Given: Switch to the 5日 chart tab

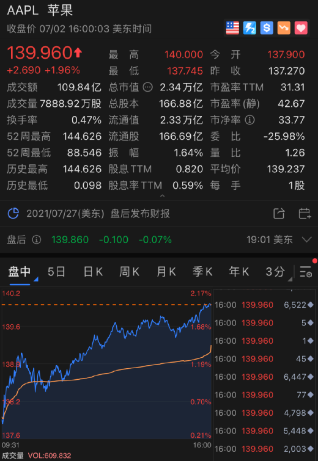Looking at the screenshot, I should (56, 271).
